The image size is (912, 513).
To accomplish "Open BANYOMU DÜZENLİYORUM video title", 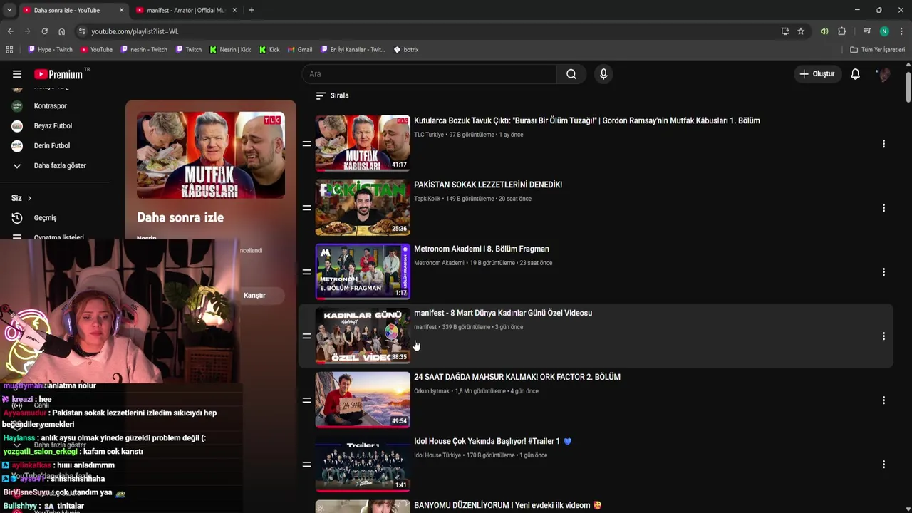I will pyautogui.click(x=507, y=505).
